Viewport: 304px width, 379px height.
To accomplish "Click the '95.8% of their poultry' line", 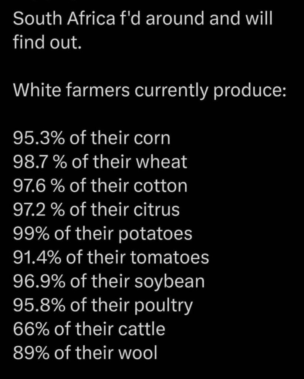I will pyautogui.click(x=103, y=306).
